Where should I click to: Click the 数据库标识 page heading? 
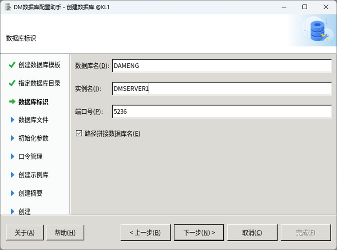21,38
